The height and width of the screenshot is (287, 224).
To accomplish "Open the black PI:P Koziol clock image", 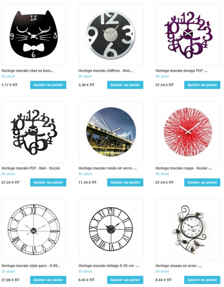I will click(x=34, y=132).
